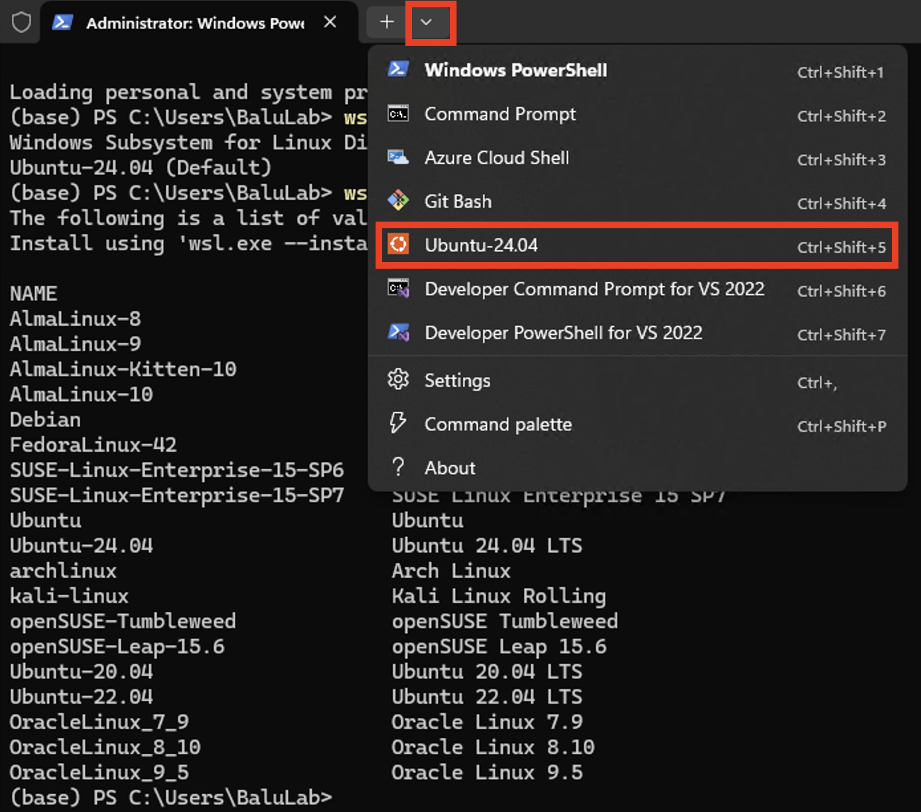
Task: Click 'Oracle Linux 8.10' friendly name
Action: (x=492, y=748)
